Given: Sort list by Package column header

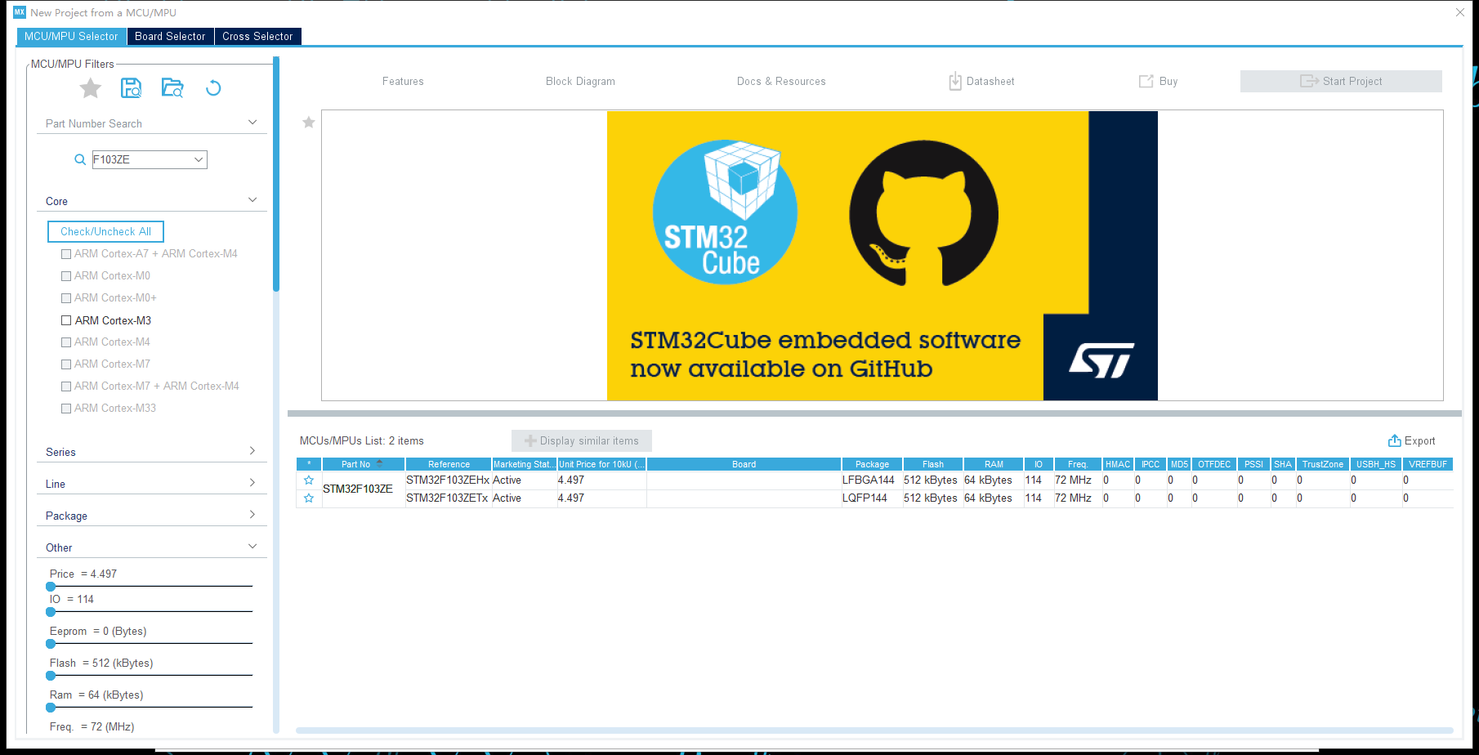Looking at the screenshot, I should tap(872, 464).
